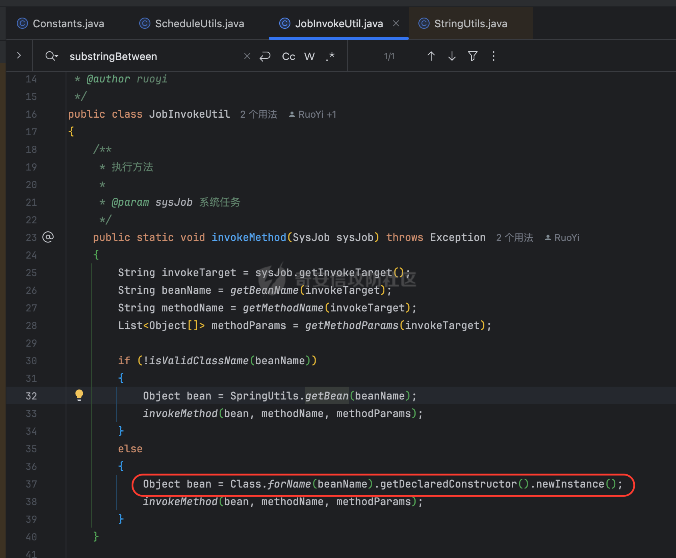
Task: Click gutter @ icon on line 23
Action: pyautogui.click(x=48, y=237)
